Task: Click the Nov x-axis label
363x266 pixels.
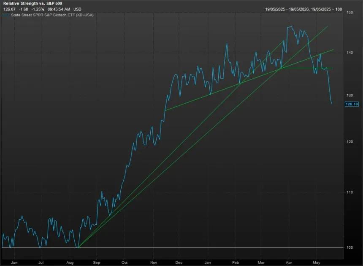Action: 154,263
